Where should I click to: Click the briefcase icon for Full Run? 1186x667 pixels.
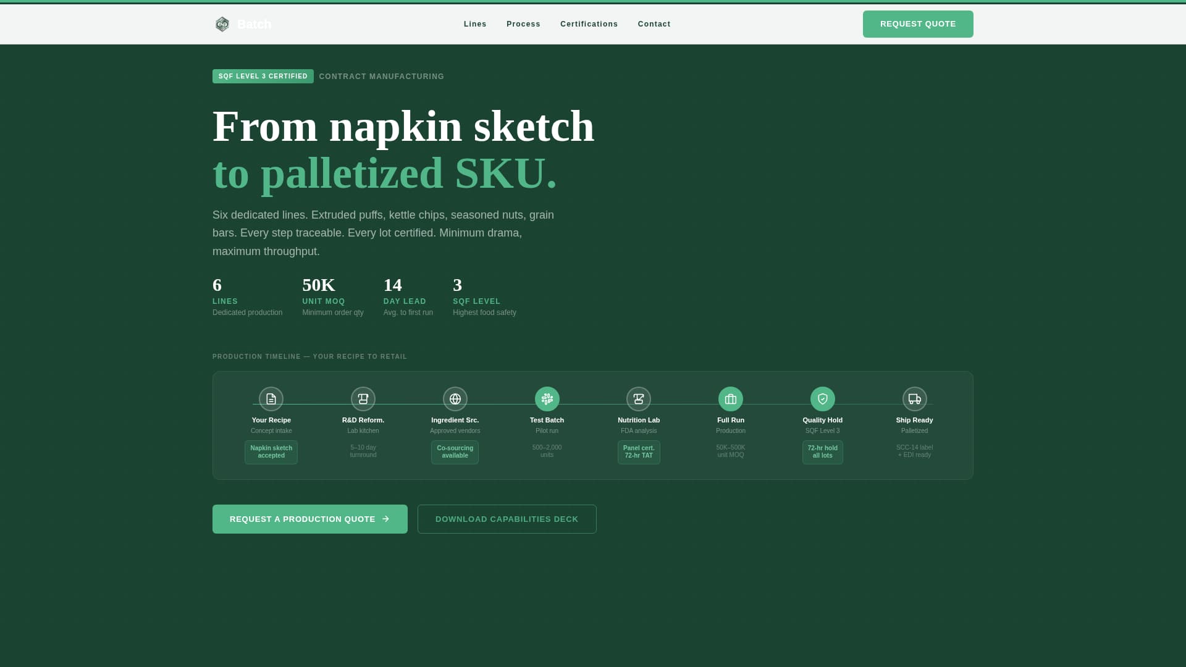[731, 398]
